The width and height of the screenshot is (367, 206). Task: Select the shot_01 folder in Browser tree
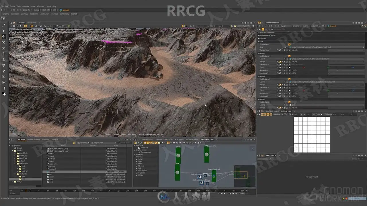coord(19,181)
